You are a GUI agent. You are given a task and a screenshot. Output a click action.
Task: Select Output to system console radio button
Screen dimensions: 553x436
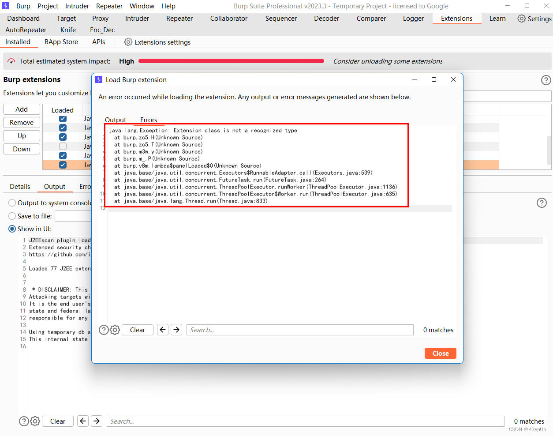pyautogui.click(x=12, y=203)
